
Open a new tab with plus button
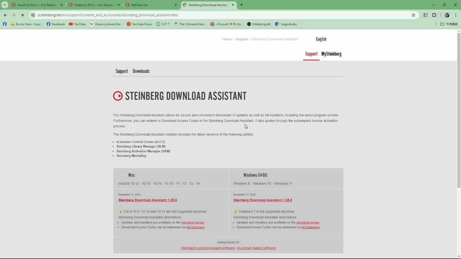[242, 5]
